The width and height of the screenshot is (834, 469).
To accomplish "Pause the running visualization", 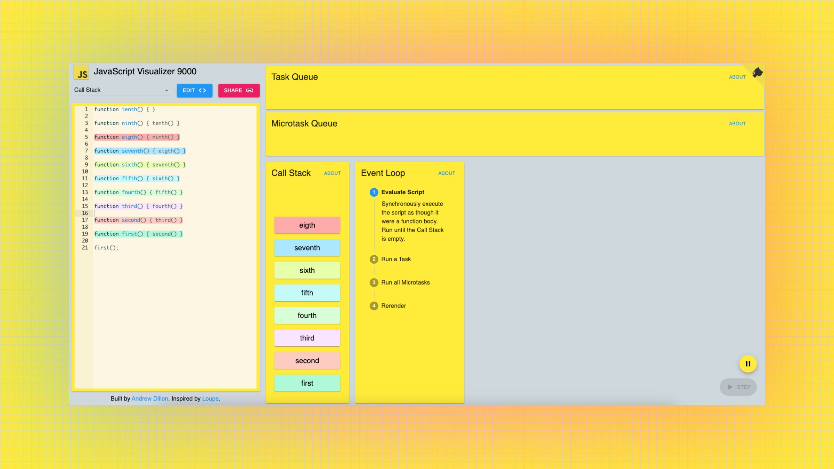I will (x=748, y=364).
